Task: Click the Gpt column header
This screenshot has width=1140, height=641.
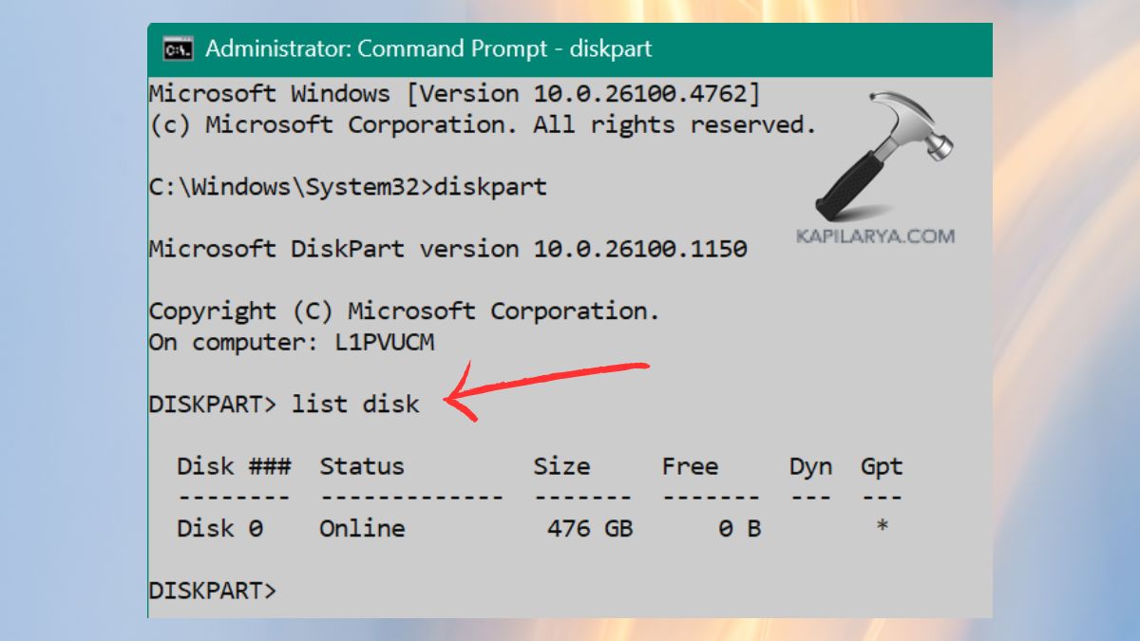Action: (x=881, y=466)
